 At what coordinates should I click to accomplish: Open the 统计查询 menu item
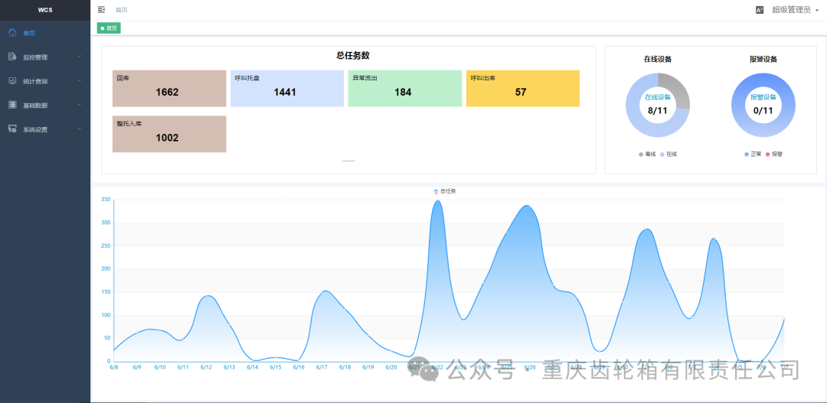35,81
